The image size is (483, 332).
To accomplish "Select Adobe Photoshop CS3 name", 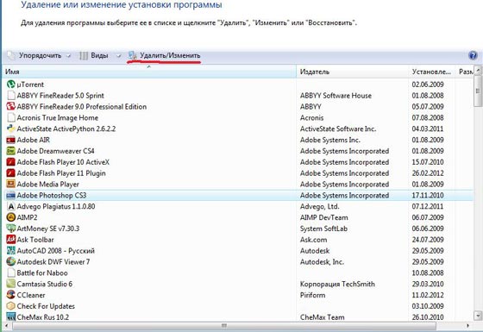I will click(52, 195).
